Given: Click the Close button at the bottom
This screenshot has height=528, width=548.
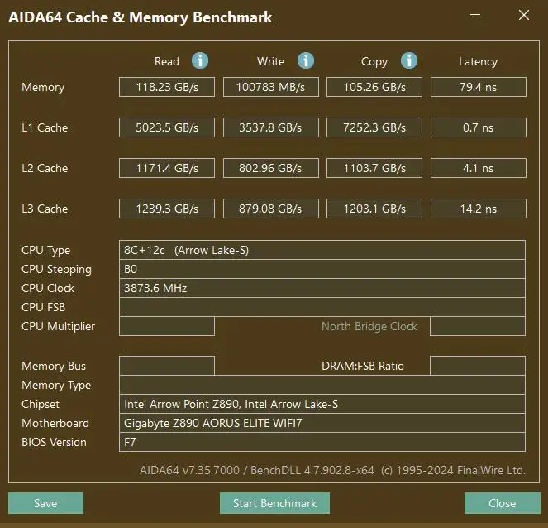Looking at the screenshot, I should 503,503.
